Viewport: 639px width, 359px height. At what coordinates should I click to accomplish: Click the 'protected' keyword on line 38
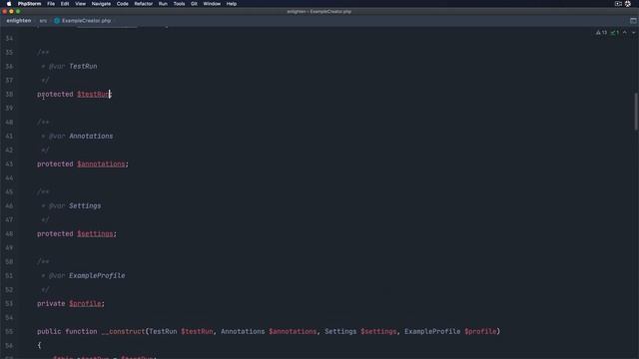click(x=55, y=94)
